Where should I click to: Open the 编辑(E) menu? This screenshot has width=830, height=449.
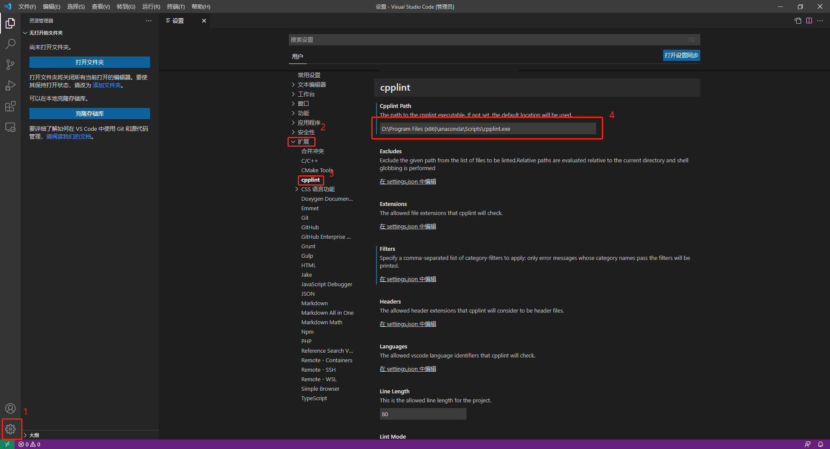(x=51, y=6)
